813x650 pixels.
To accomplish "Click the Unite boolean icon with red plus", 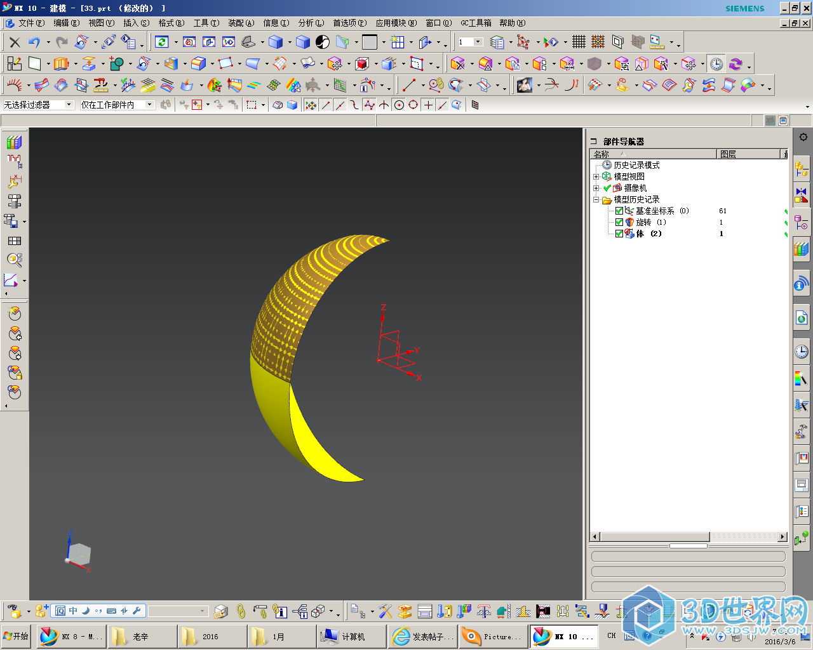I will pos(116,63).
